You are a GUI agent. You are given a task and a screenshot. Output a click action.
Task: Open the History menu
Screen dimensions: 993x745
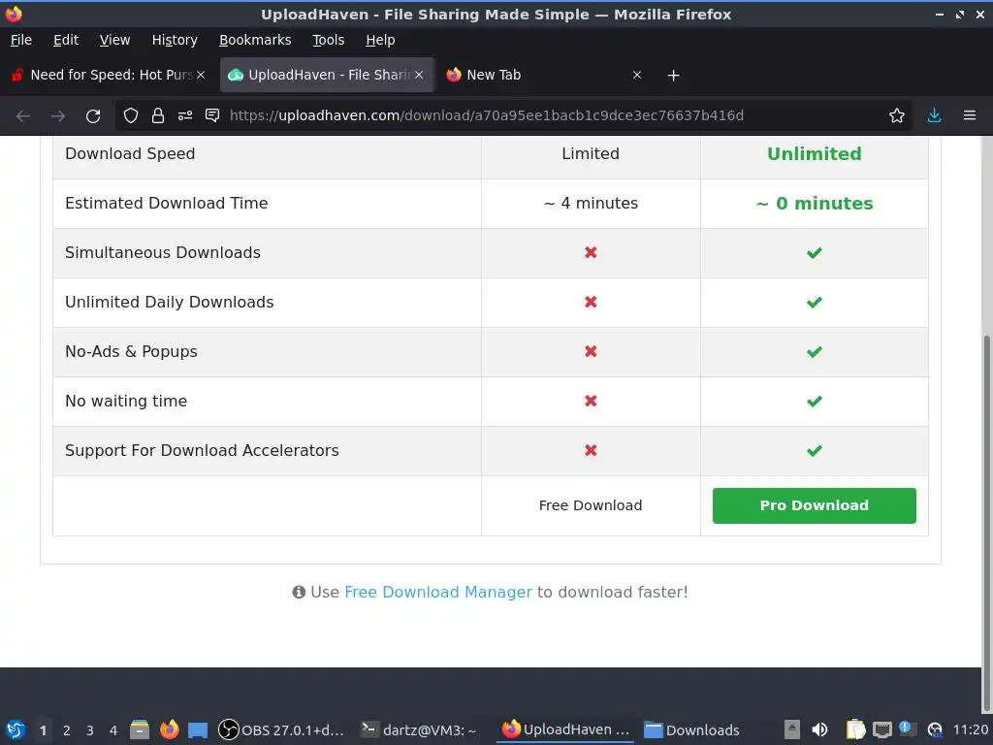coord(175,40)
